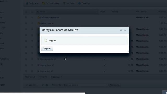
Task: Click the edit pencil icon in the bottom action bar
Action: click(42, 85)
